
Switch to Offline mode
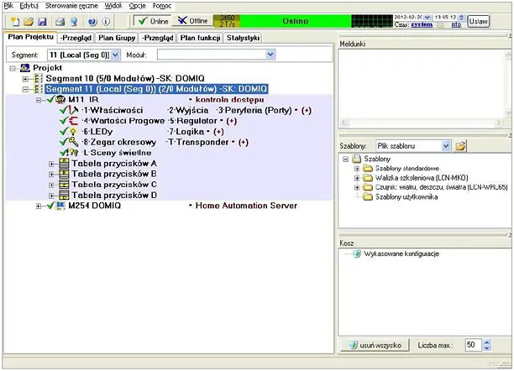click(x=196, y=20)
